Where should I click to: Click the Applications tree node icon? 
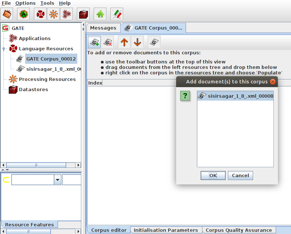tap(13, 38)
